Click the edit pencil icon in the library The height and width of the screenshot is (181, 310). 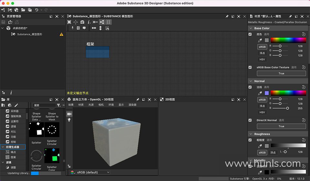(x=16, y=105)
